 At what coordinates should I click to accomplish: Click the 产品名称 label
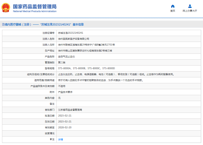[x=50, y=57]
